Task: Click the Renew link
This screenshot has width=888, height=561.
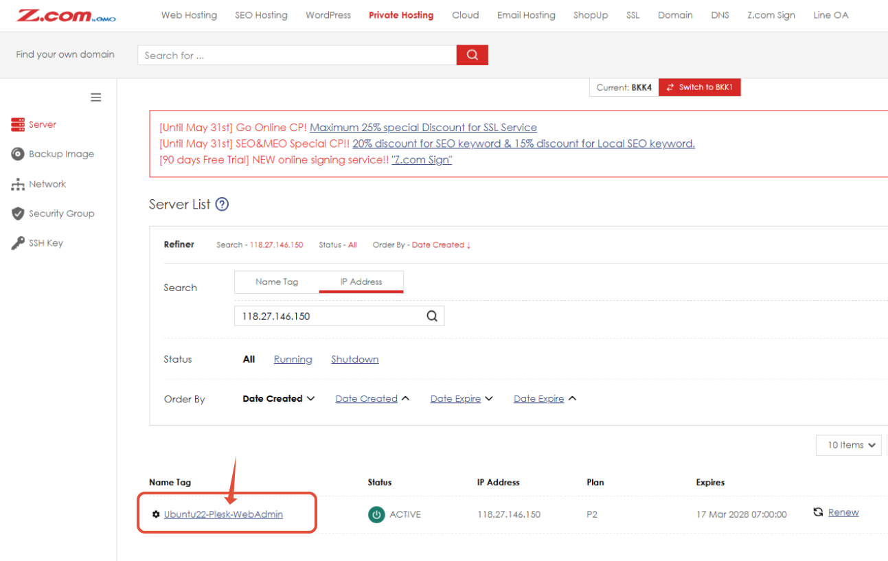Action: [x=843, y=512]
